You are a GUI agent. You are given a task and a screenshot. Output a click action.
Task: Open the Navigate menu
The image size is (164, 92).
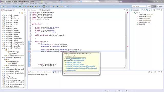(x=21, y=4)
